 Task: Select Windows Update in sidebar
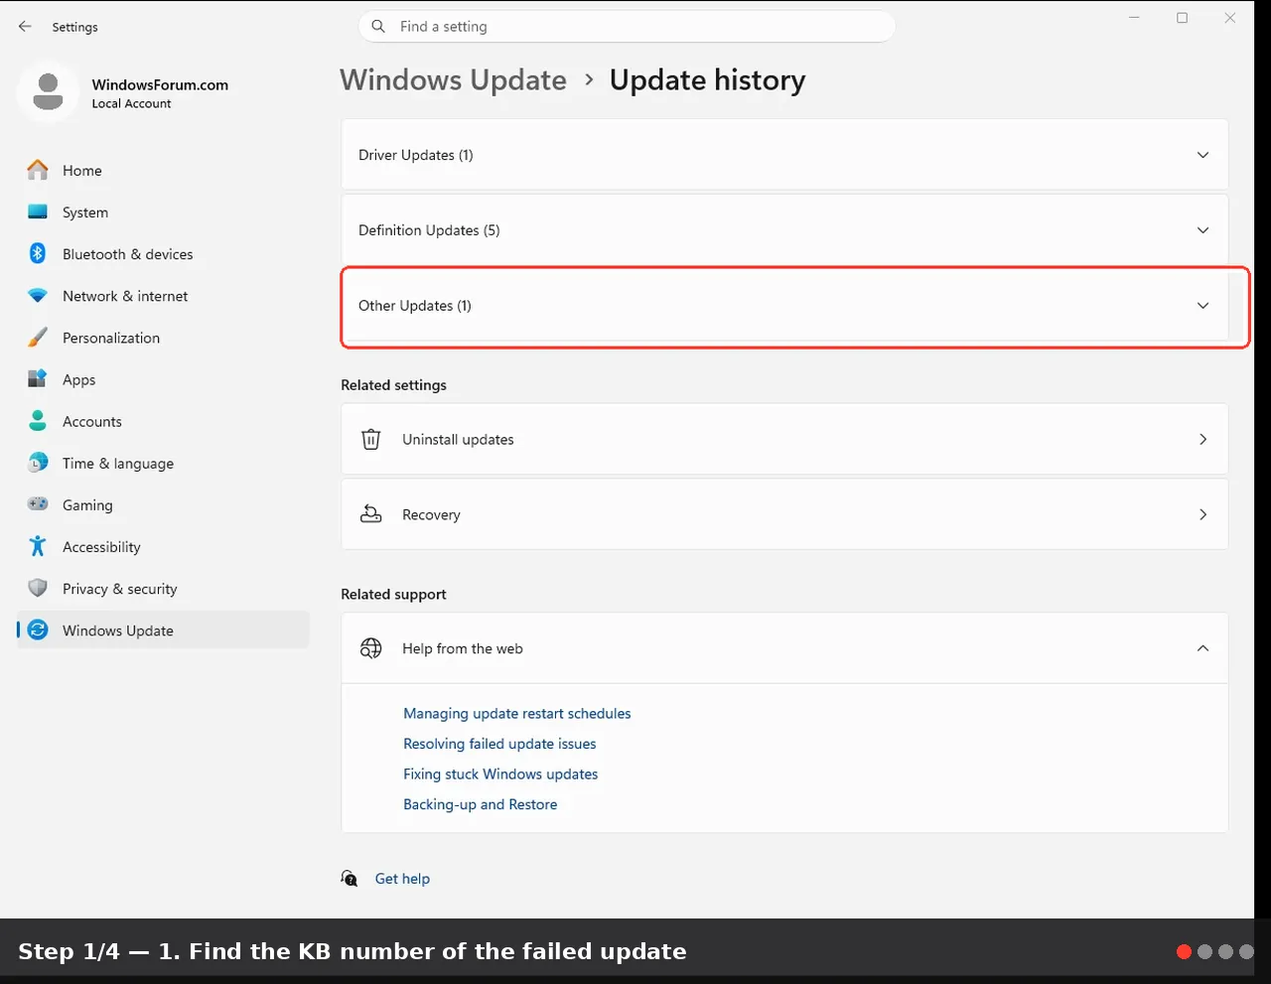click(163, 630)
